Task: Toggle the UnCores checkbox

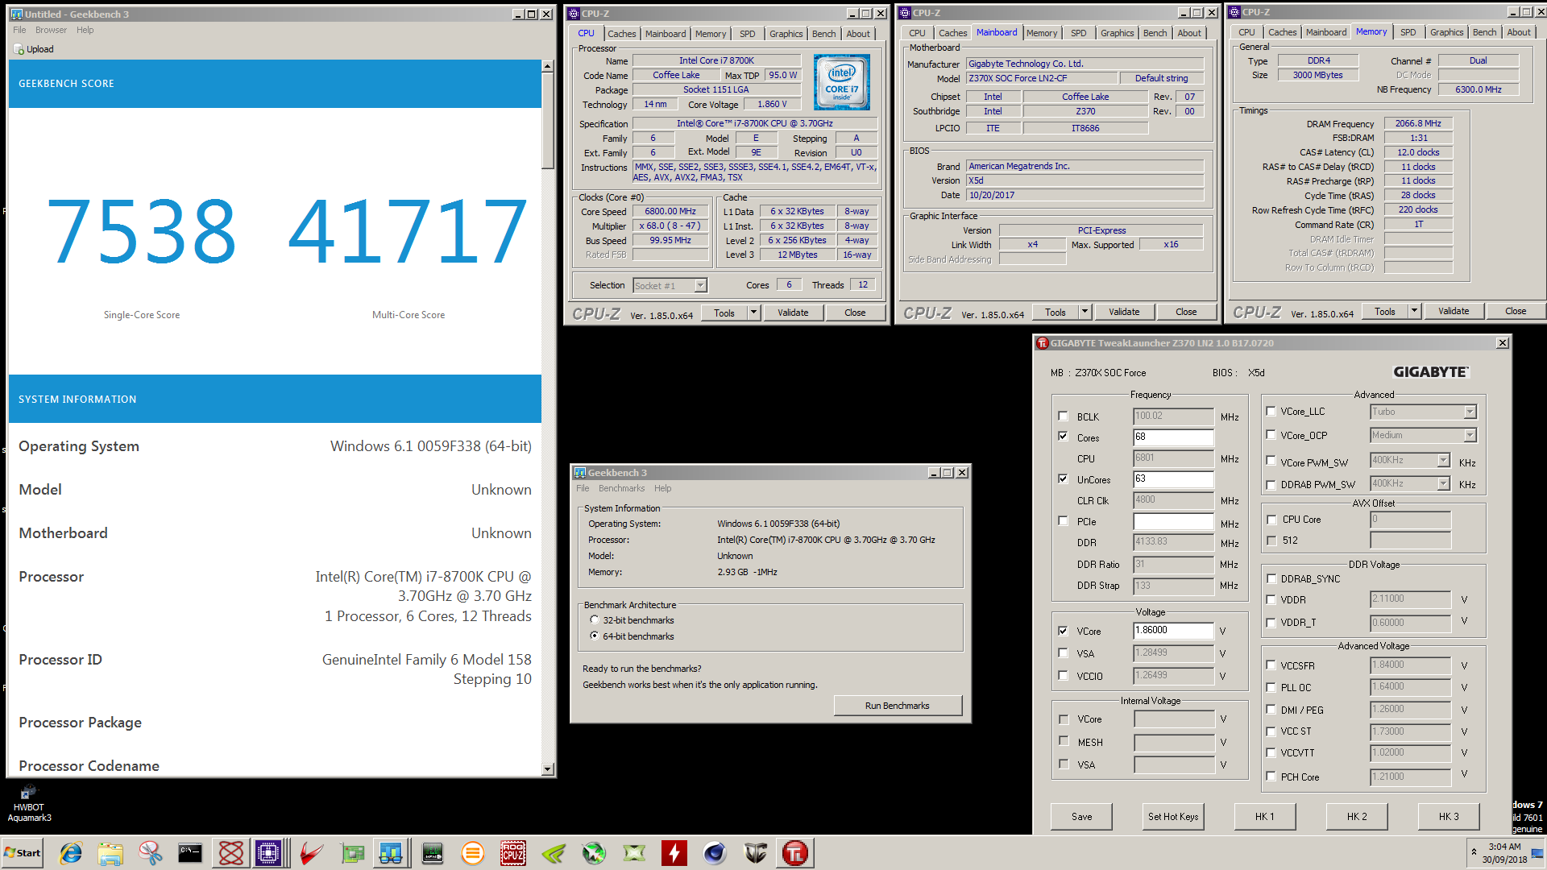Action: coord(1063,478)
